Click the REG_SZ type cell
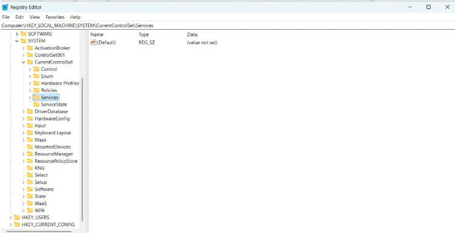This screenshot has height=233, width=455. click(147, 42)
